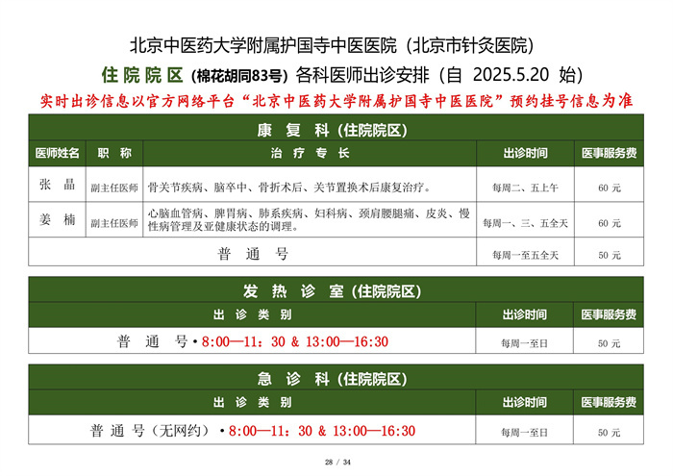Screen dimensions: 673x476
Task: Click section header 急诊科 (住院院区)
Action: coord(332,379)
